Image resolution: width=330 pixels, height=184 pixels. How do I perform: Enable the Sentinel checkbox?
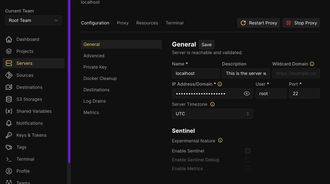248,151
